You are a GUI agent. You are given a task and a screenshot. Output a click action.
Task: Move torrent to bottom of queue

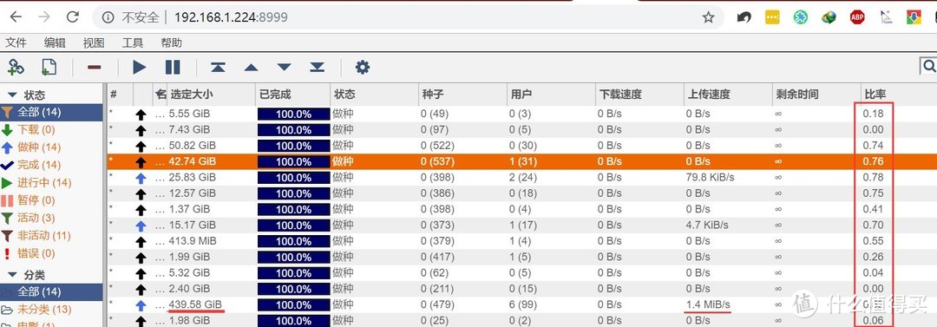tap(317, 67)
